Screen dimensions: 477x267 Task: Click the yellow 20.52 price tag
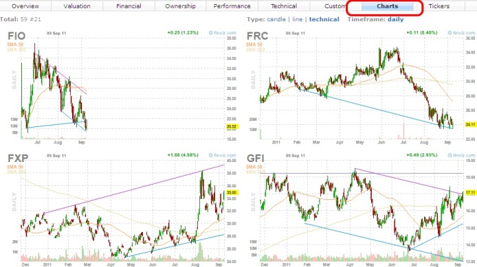click(232, 127)
